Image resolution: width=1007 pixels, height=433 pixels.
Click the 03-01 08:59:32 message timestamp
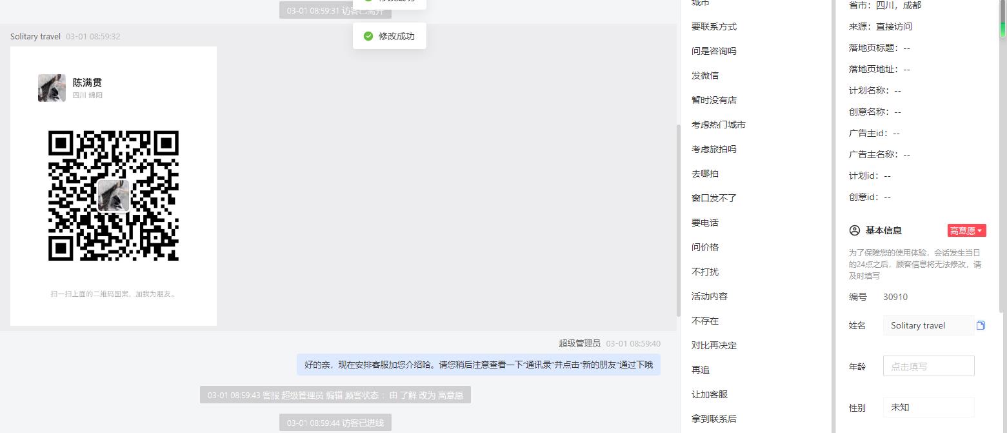tap(93, 36)
